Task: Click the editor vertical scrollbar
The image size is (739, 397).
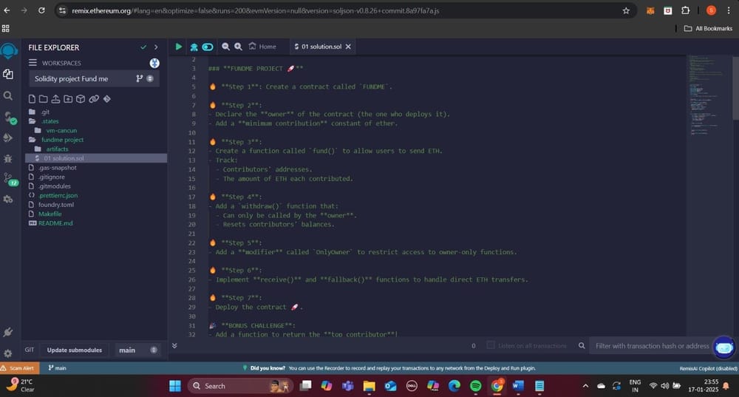Action: (x=736, y=87)
